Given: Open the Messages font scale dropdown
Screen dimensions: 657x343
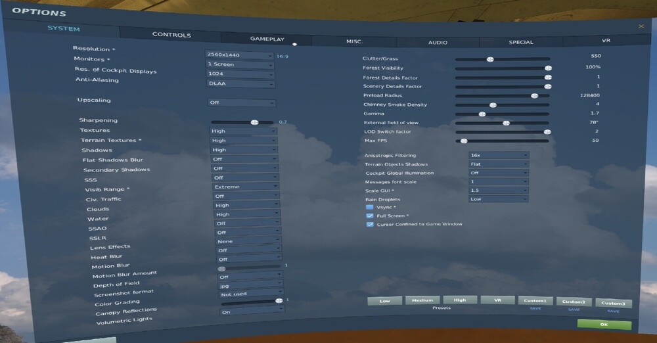Looking at the screenshot, I should click(x=499, y=181).
